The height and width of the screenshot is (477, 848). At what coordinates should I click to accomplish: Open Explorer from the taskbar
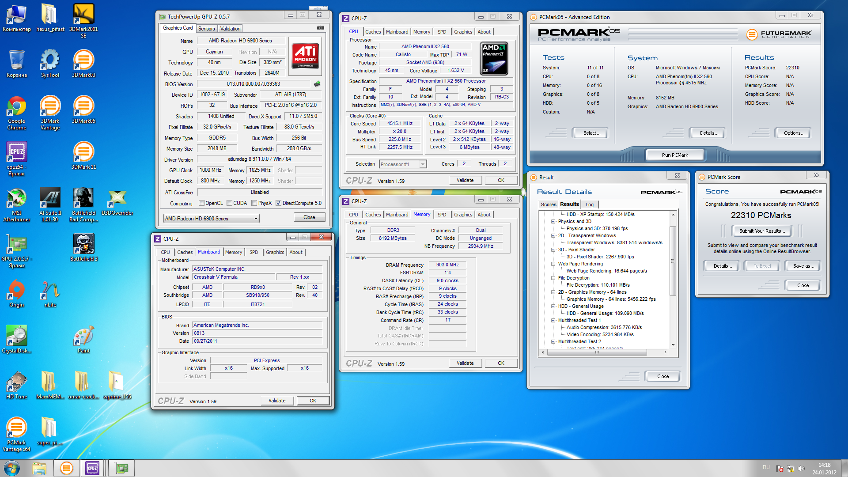coord(40,468)
